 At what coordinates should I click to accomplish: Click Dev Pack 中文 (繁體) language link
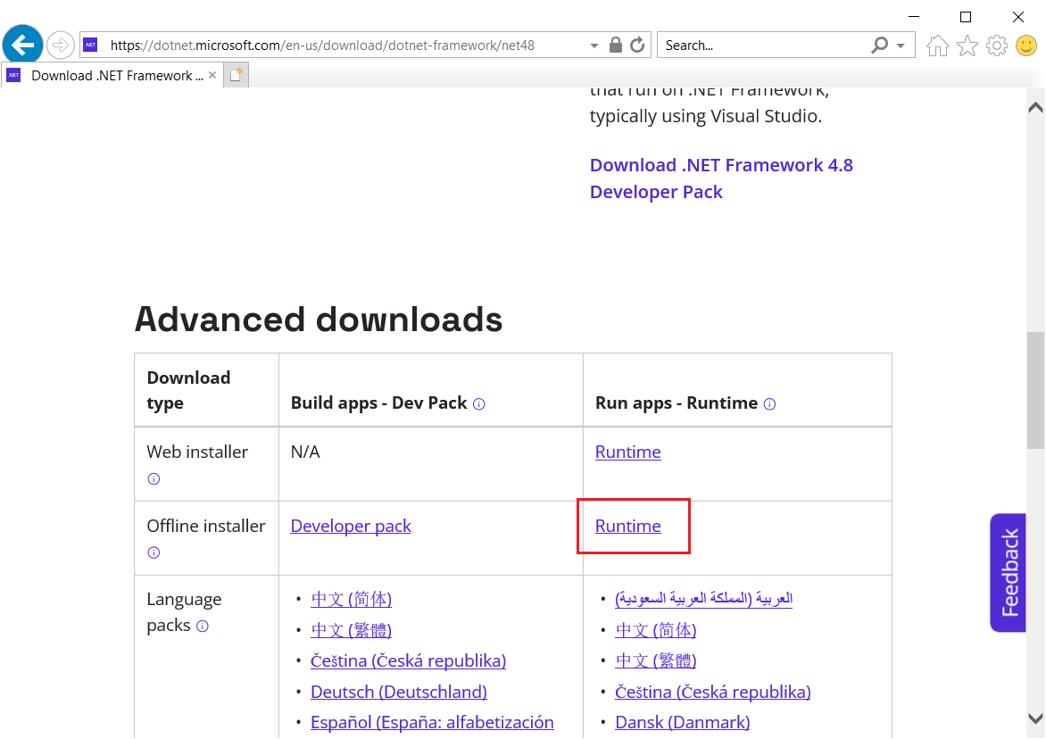point(351,629)
